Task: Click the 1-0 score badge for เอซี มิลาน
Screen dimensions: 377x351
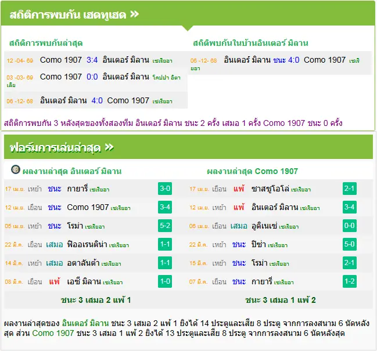Action: [x=165, y=281]
